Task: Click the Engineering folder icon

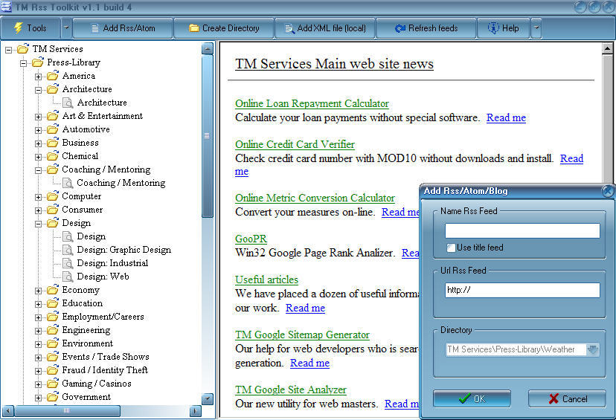Action: 53,330
